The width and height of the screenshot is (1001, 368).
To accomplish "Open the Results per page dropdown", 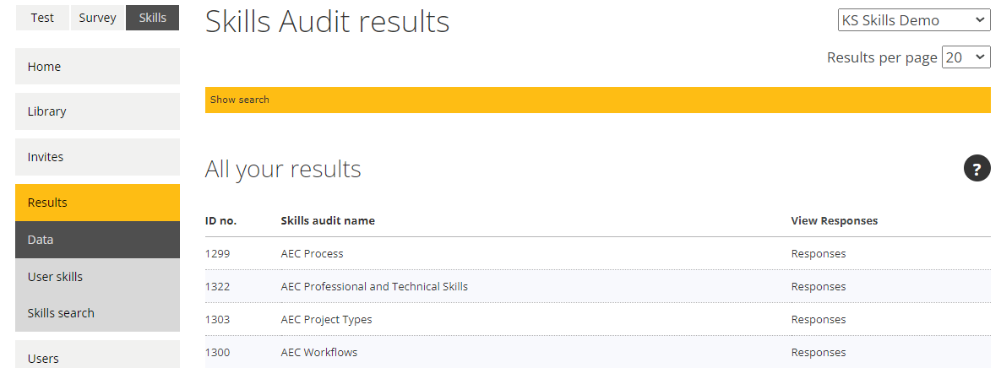I will (x=966, y=57).
